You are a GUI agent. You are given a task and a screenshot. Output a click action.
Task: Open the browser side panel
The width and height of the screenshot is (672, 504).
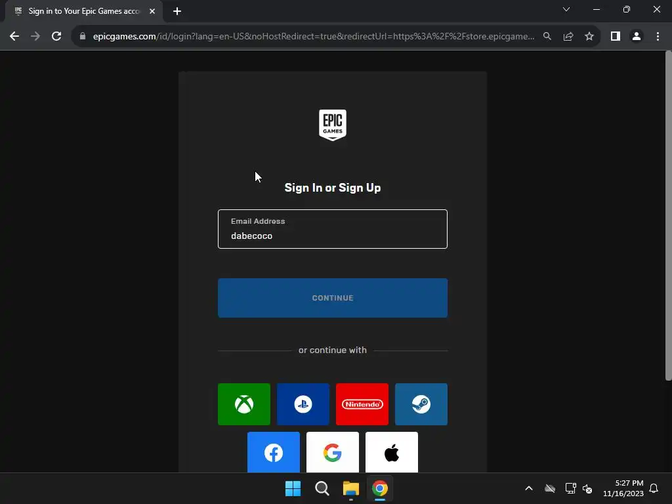click(x=616, y=37)
